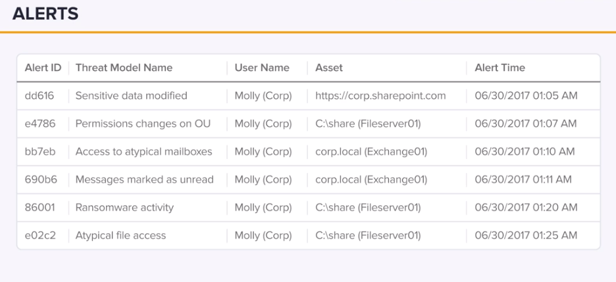Click the 06/30/2017 01:20 AM alert time

[526, 208]
